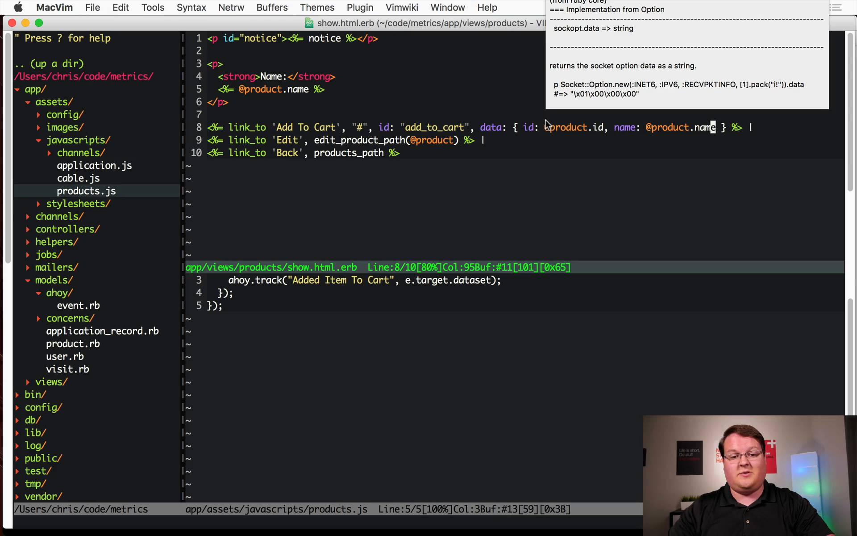
Task: Open the Apple menu
Action: tap(18, 7)
